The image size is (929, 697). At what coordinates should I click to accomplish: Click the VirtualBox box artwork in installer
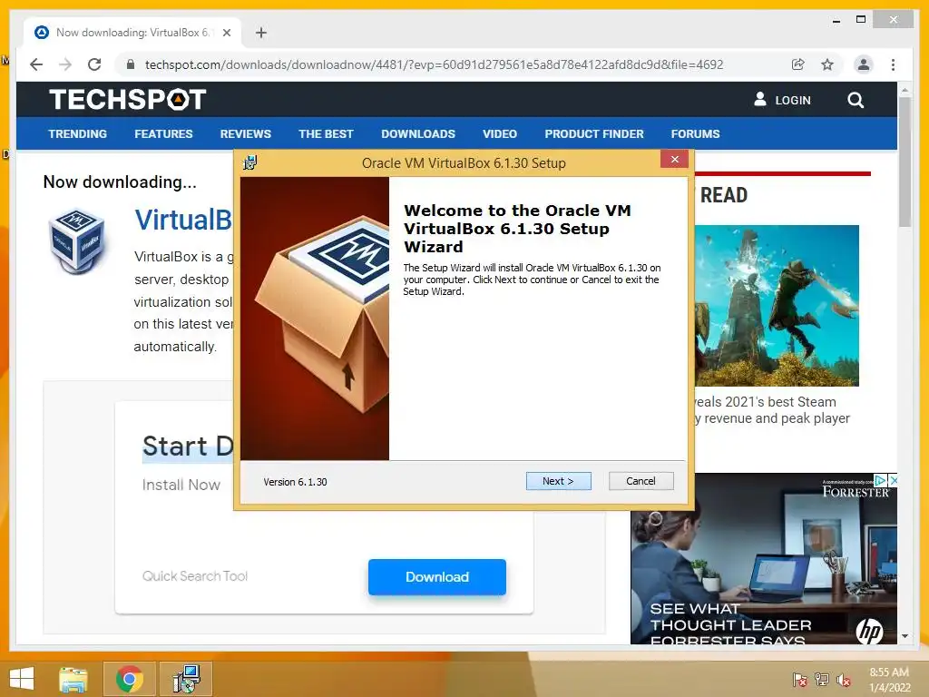click(315, 319)
